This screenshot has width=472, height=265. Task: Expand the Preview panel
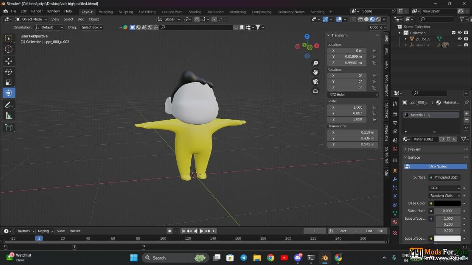[x=414, y=149]
